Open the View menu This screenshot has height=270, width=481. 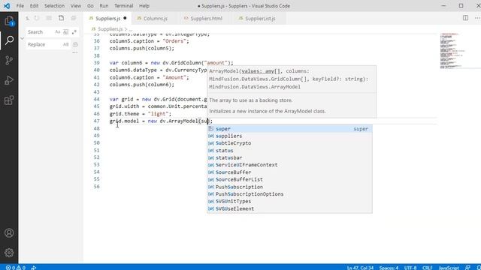pyautogui.click(x=75, y=5)
